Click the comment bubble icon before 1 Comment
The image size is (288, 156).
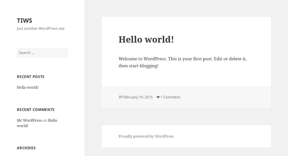click(158, 97)
